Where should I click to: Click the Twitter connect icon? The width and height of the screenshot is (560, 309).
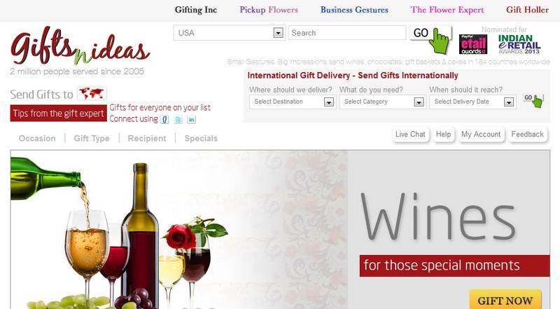click(178, 119)
